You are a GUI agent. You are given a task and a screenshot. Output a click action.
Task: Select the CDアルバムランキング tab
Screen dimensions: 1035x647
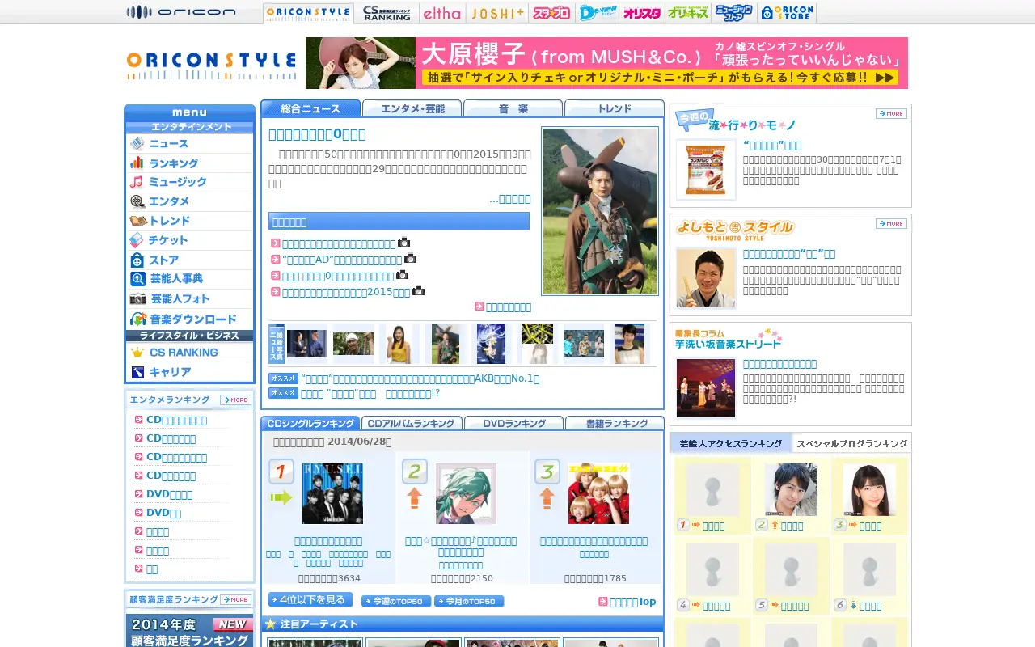[412, 423]
